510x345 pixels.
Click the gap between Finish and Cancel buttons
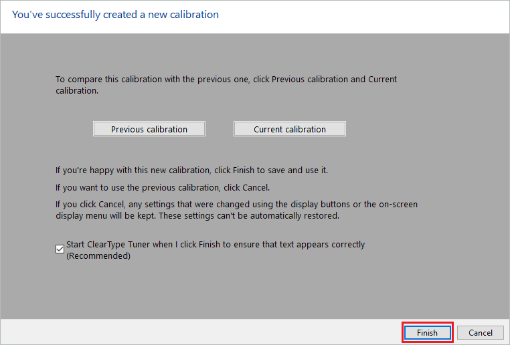(x=455, y=332)
